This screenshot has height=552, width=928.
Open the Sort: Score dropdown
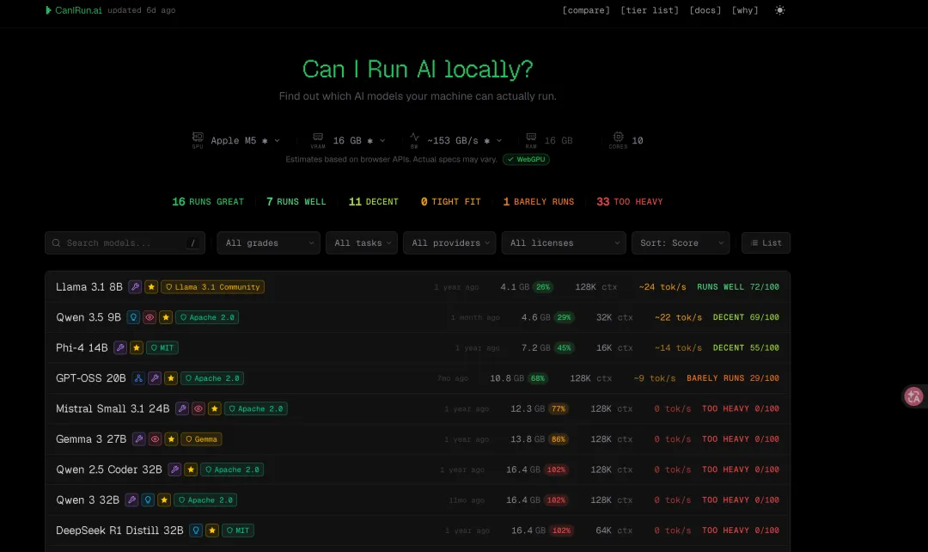tap(681, 242)
